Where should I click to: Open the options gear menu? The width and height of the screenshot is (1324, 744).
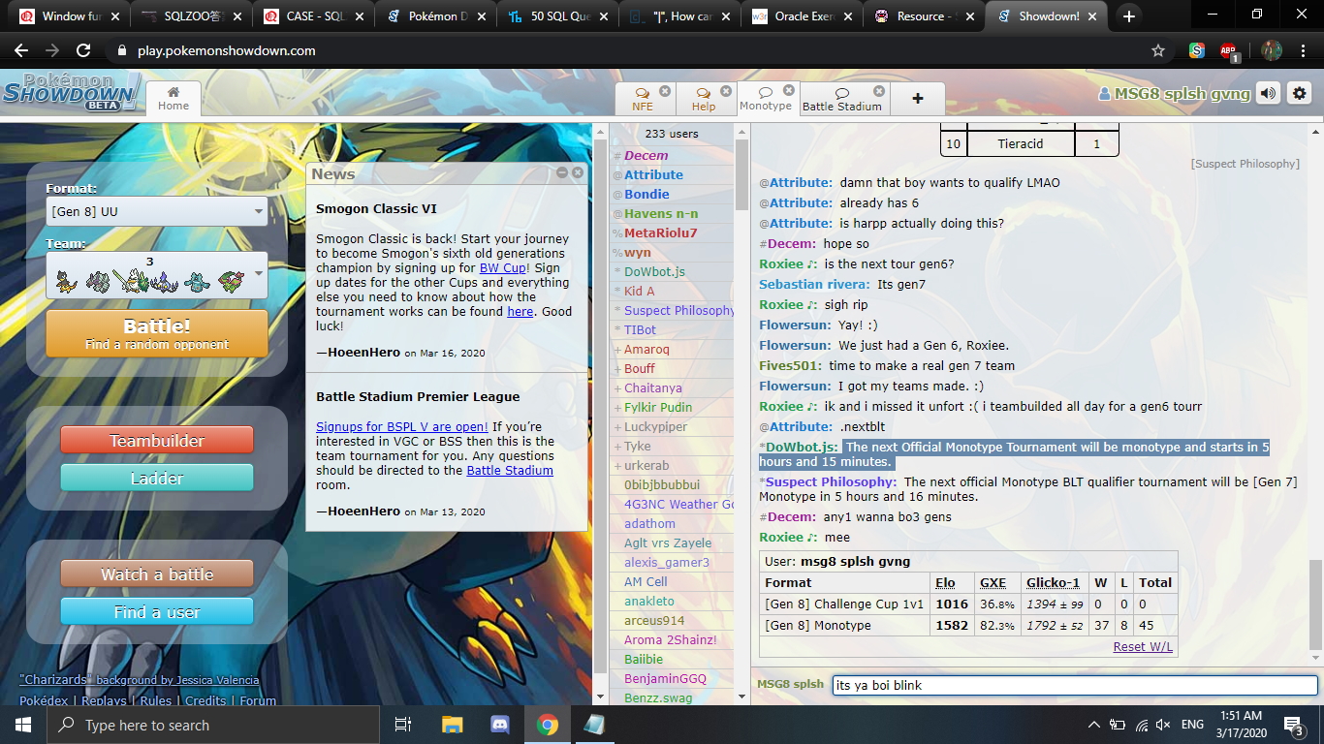coord(1300,93)
